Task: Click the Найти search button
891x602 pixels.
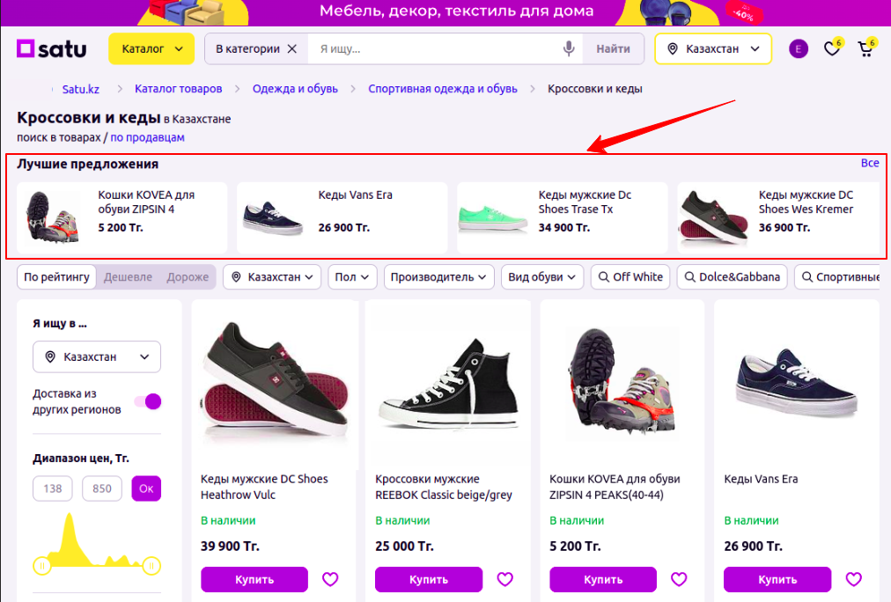Action: 613,48
